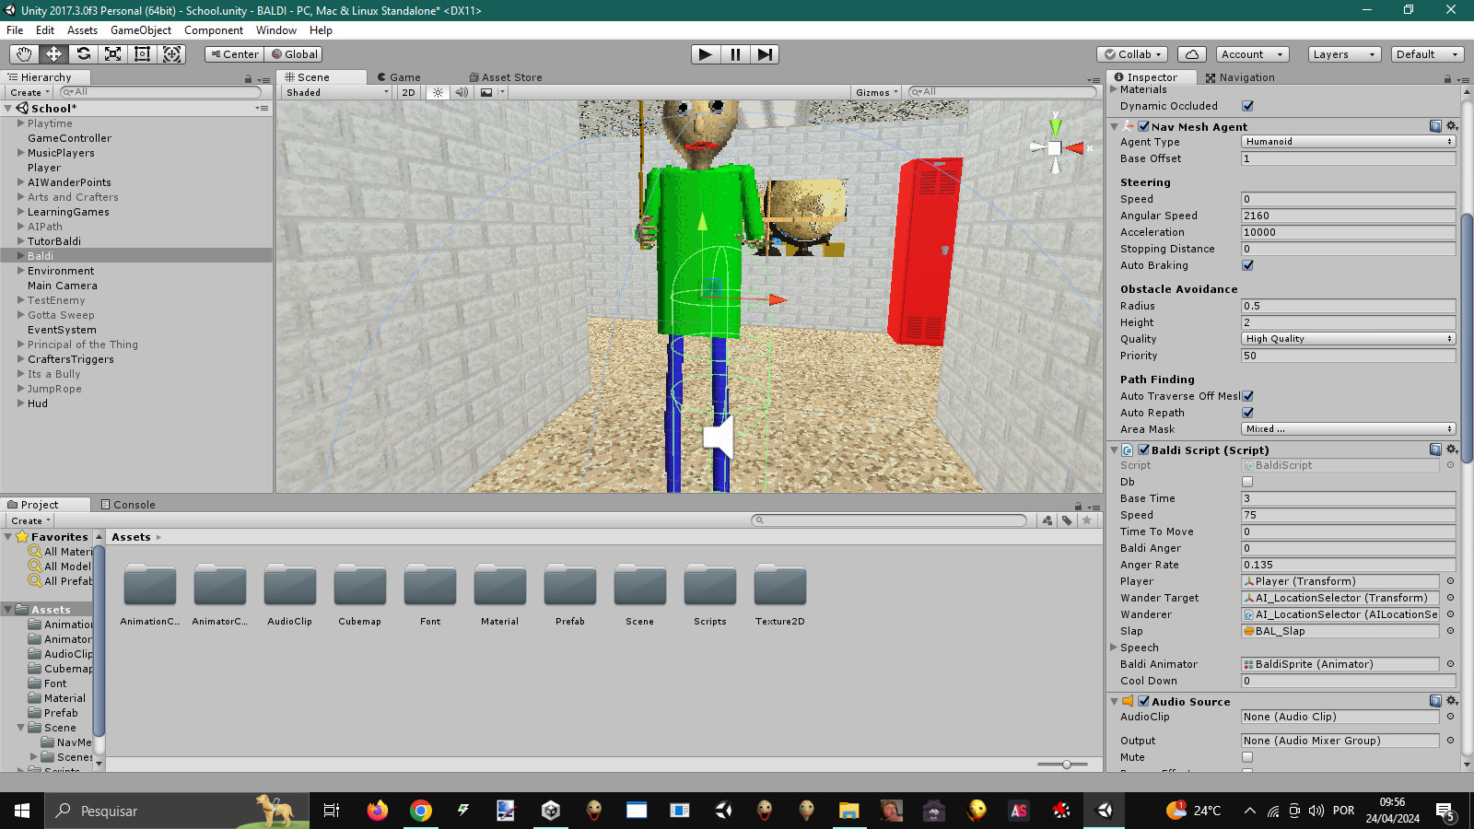This screenshot has height=829, width=1474.
Task: Disable the Auto Repath checkbox
Action: [x=1247, y=413]
